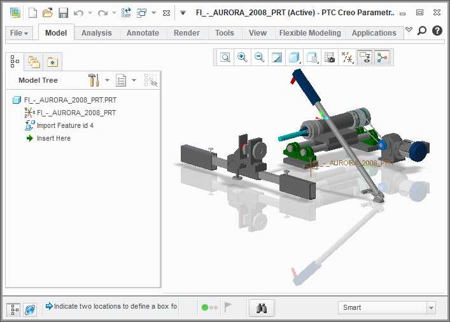Click the dark blue handle of the model
The width and height of the screenshot is (450, 322).
[306, 87]
